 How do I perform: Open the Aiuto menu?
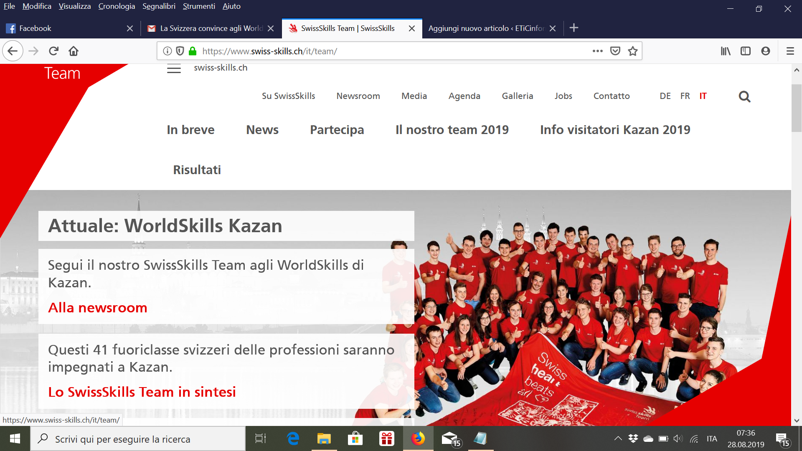(231, 6)
